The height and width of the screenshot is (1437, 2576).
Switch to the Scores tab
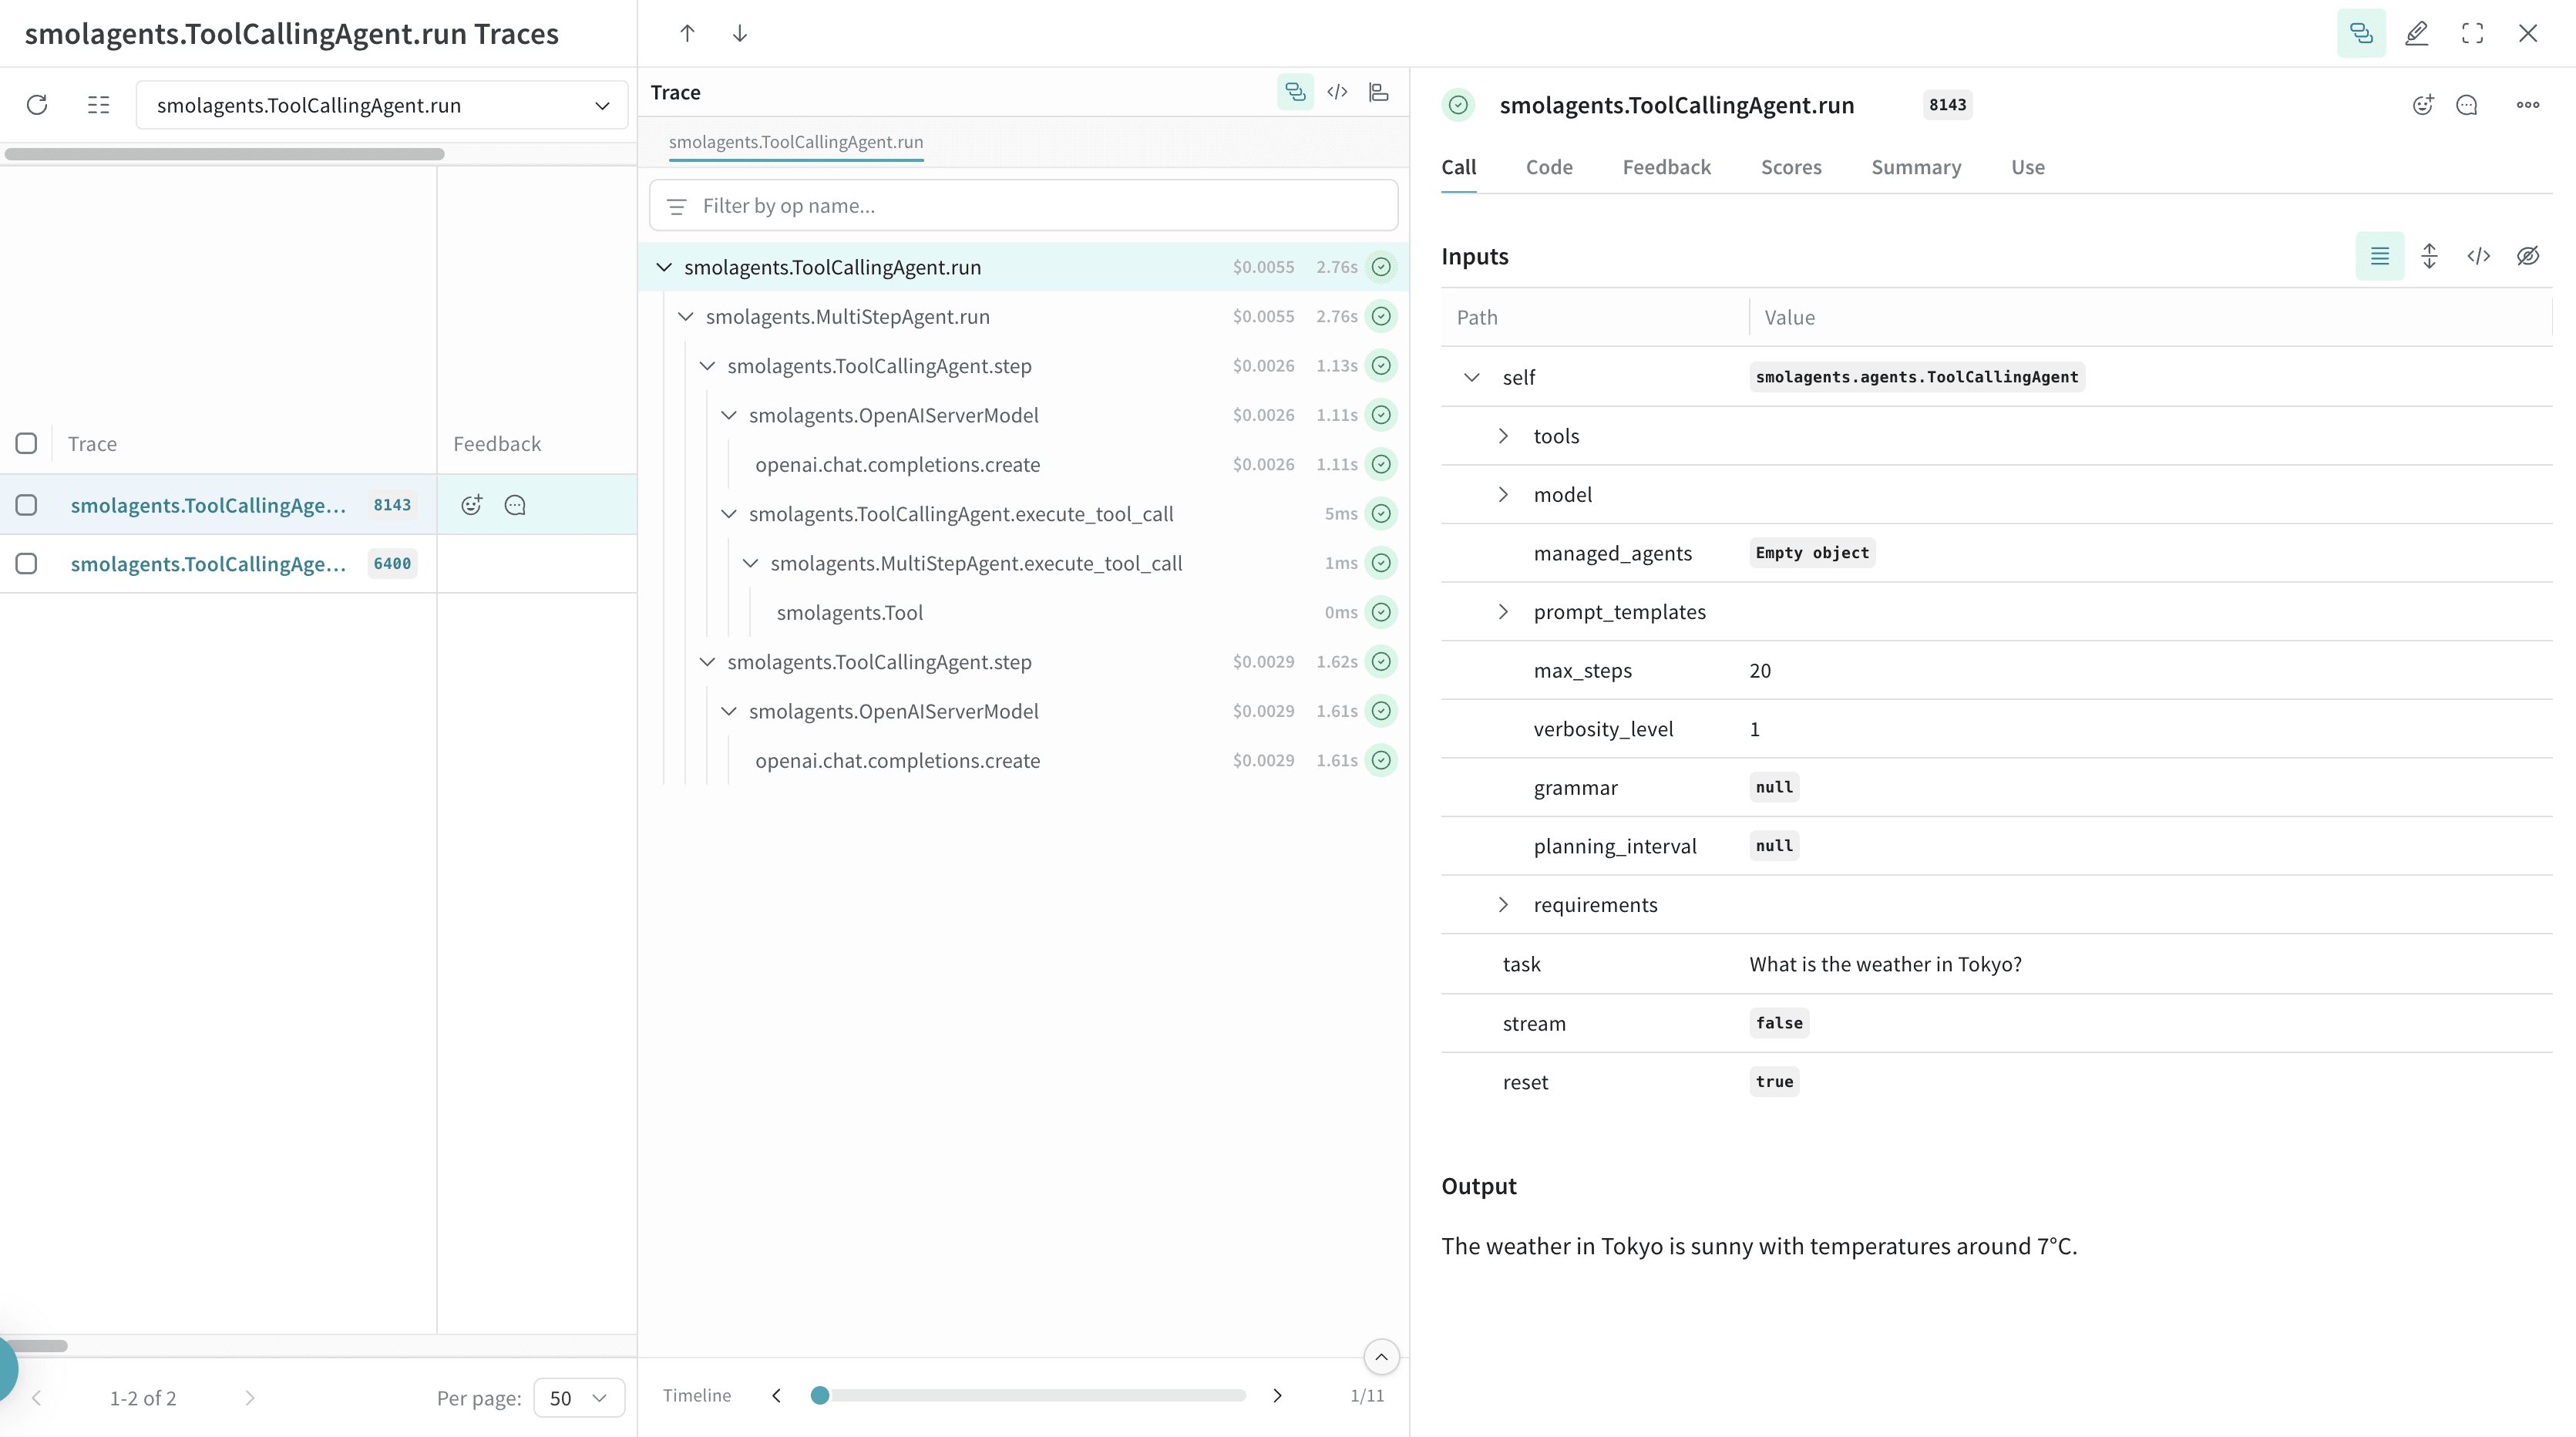click(x=1791, y=167)
